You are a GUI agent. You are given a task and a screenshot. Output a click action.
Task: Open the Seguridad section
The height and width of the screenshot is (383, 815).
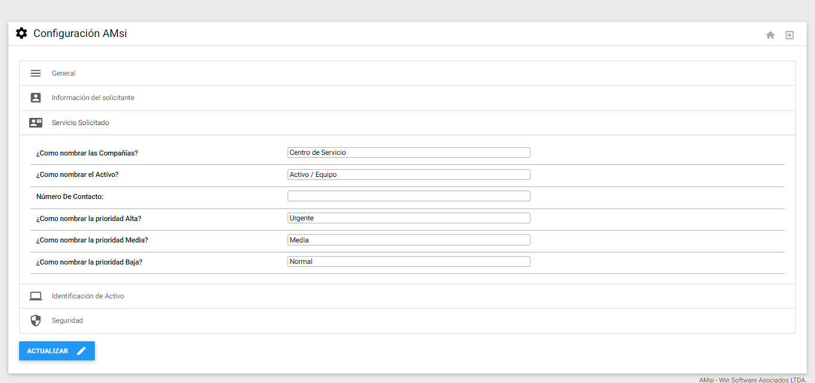(x=407, y=320)
